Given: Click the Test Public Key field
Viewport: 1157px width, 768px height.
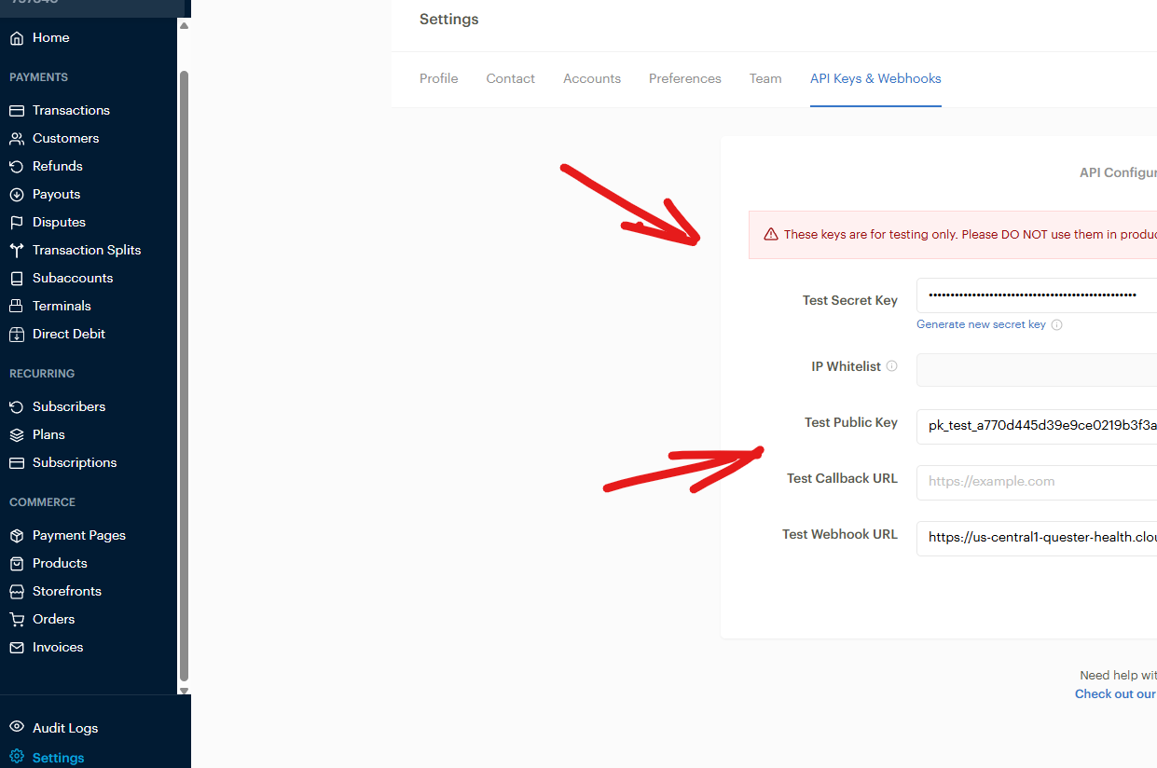Looking at the screenshot, I should [1037, 426].
